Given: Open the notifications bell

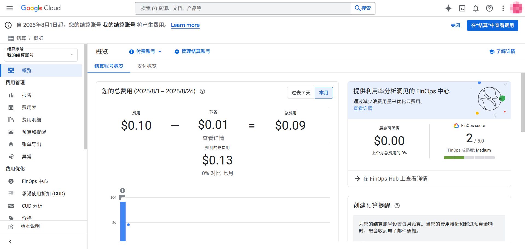Looking at the screenshot, I should click(476, 8).
